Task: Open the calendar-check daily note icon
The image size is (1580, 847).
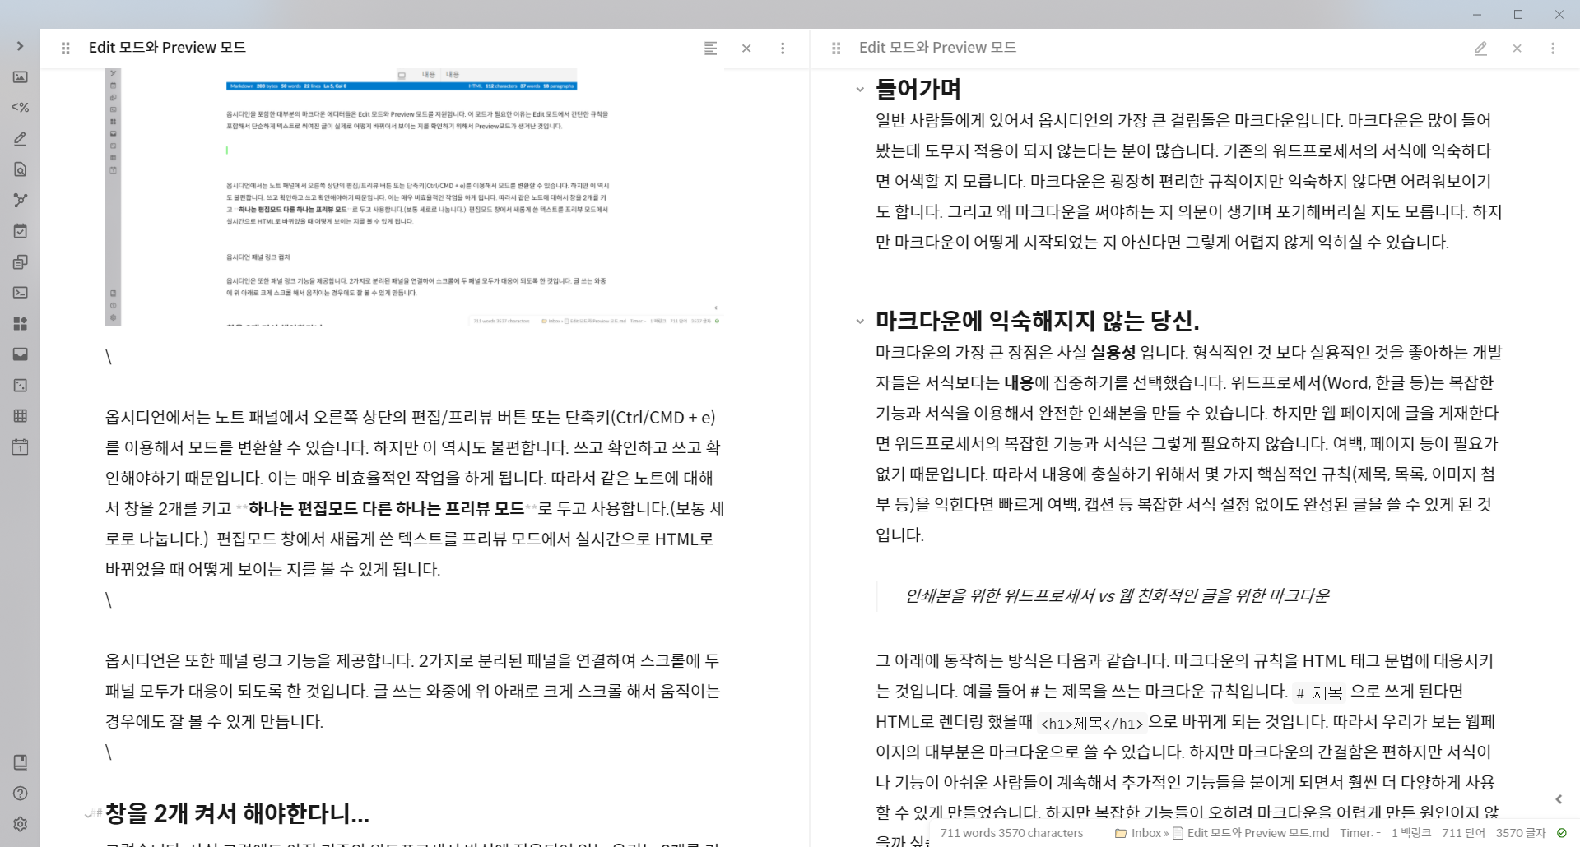Action: [x=20, y=231]
